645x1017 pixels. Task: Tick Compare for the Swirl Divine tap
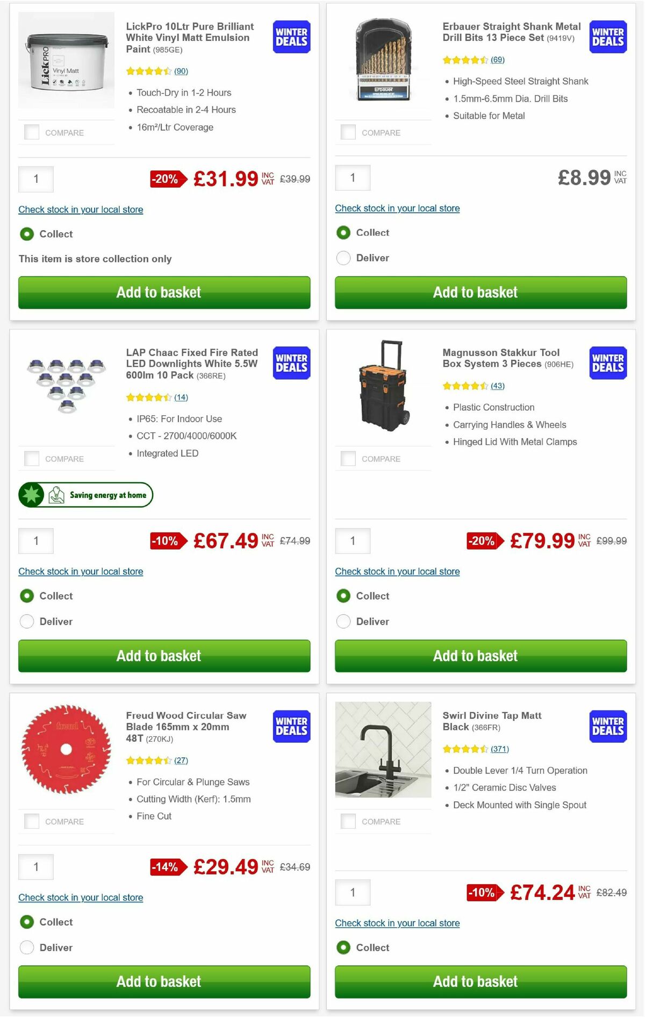coord(348,820)
